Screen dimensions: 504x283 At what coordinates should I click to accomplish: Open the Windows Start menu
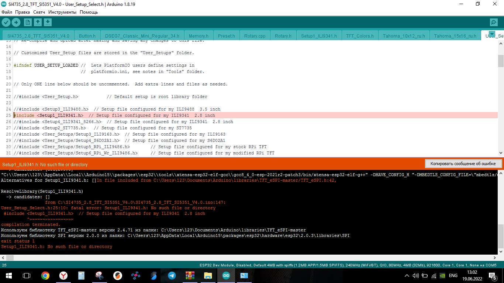coord(9,275)
